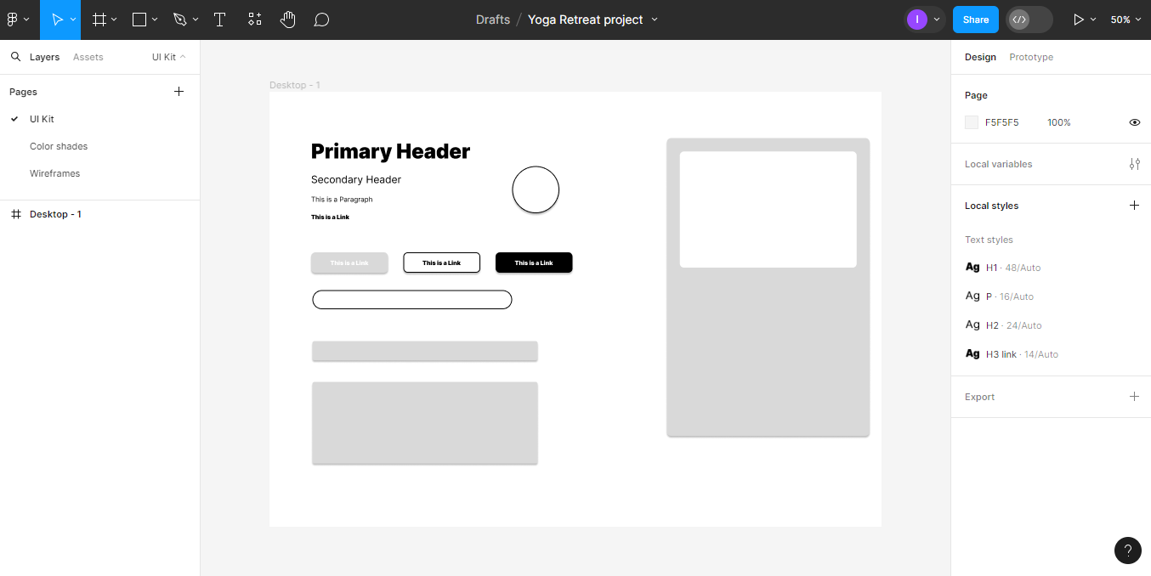The height and width of the screenshot is (576, 1151).
Task: Click the Yoga Retreat project file name
Action: click(586, 20)
